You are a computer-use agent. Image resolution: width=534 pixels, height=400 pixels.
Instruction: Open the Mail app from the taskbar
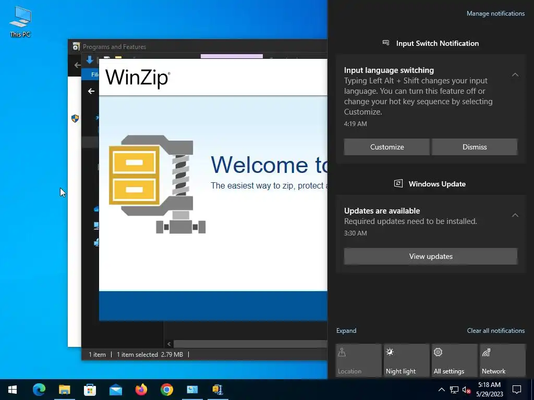click(115, 390)
